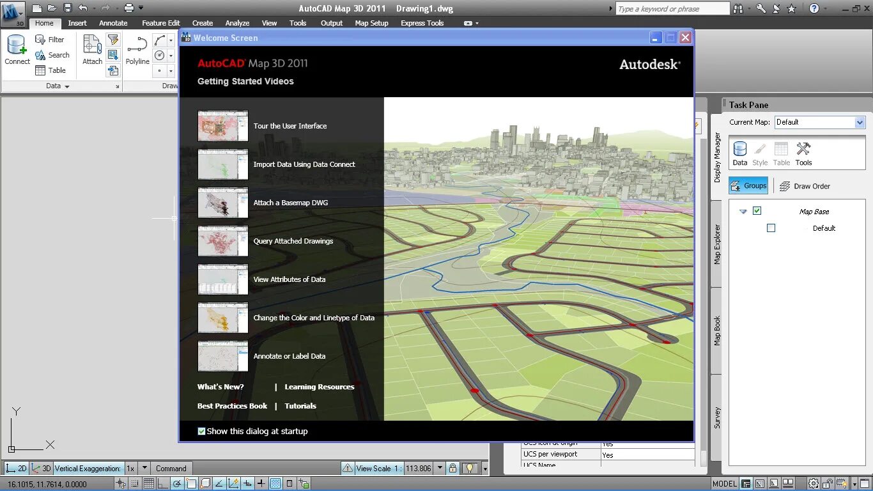
Task: Click the Command button in status bar
Action: click(x=171, y=468)
